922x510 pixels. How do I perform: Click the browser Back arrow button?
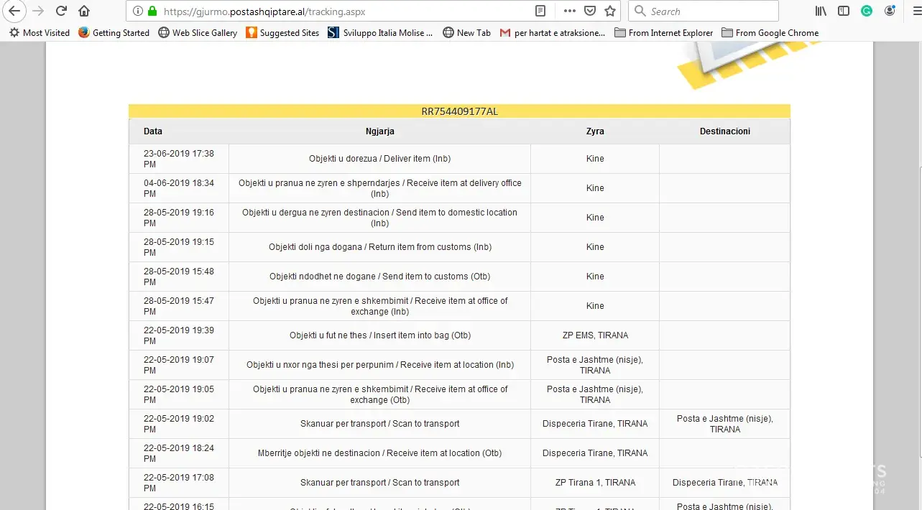[x=14, y=11]
